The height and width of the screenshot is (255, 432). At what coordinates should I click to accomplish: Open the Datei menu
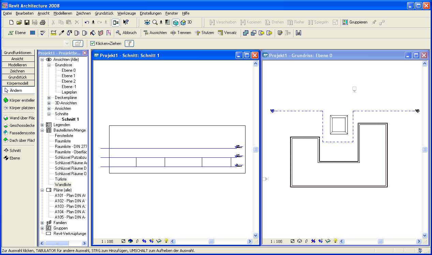point(8,13)
